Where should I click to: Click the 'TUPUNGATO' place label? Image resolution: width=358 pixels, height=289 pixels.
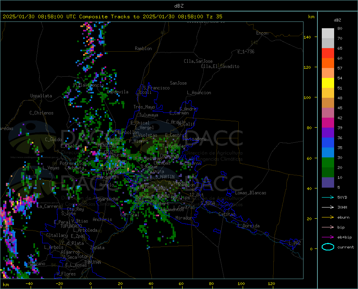(x=71, y=226)
